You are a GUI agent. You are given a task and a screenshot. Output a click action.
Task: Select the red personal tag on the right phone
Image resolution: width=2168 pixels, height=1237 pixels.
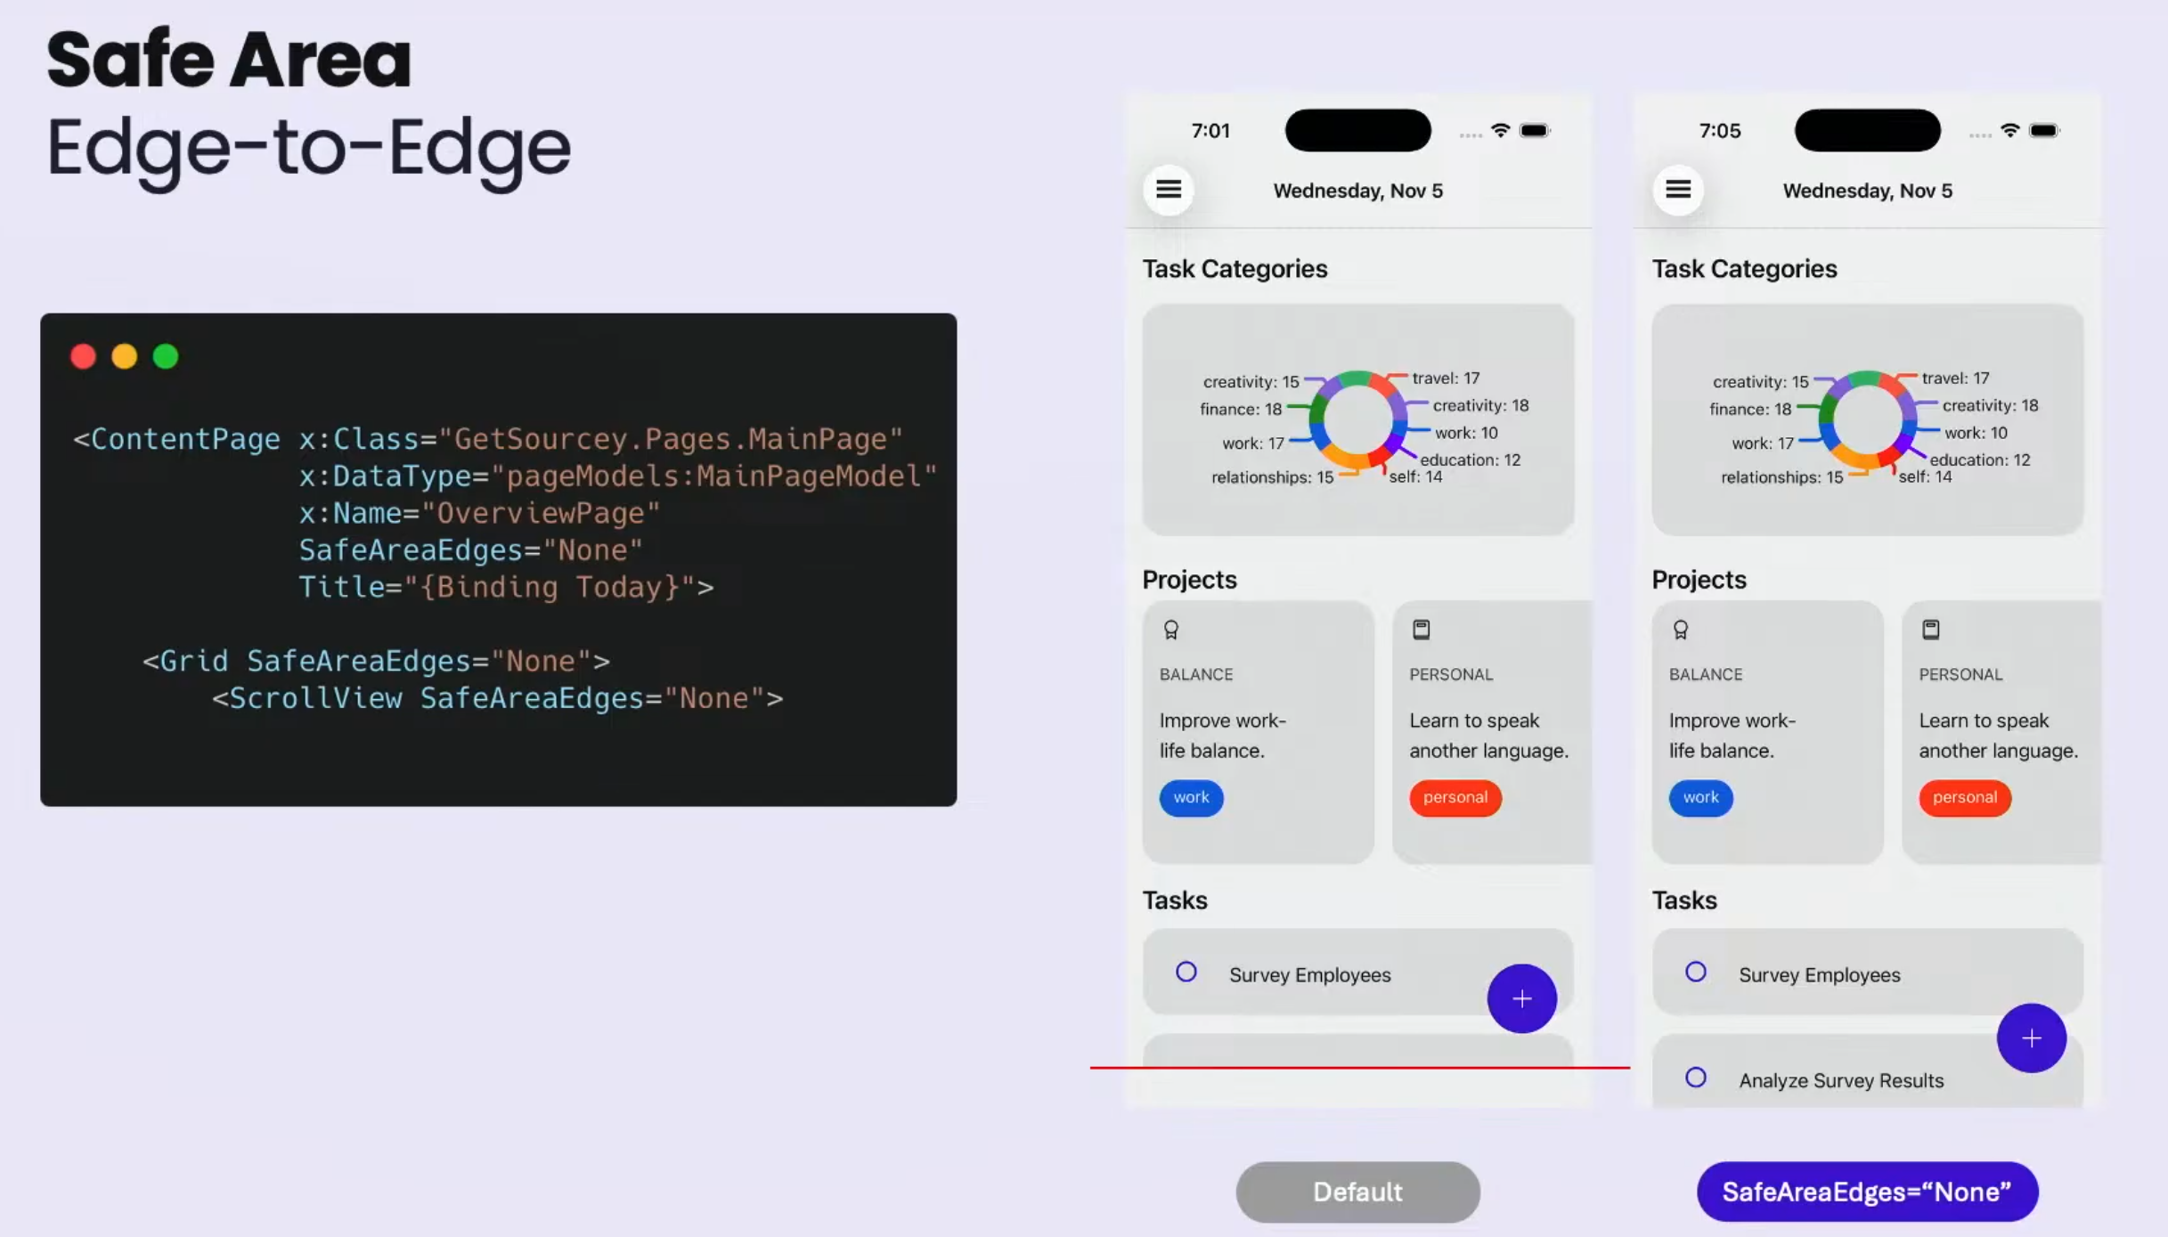point(1964,797)
